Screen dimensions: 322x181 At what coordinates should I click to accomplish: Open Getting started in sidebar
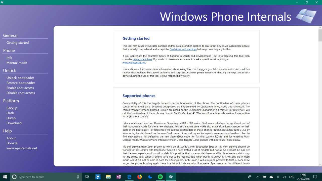tap(18, 42)
